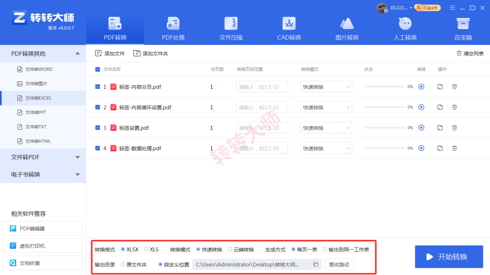Click the 更改路径 button

[339, 264]
